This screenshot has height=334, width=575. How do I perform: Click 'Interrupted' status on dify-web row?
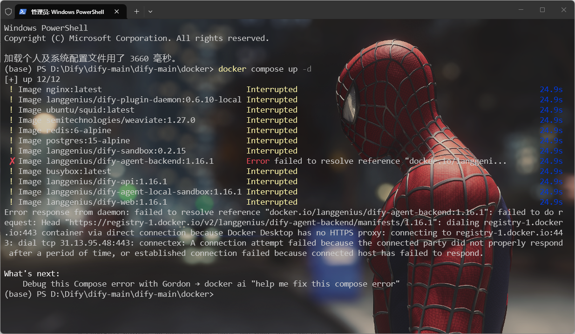click(x=272, y=202)
